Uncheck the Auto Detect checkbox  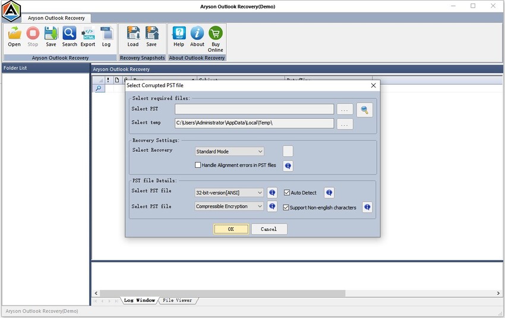287,193
